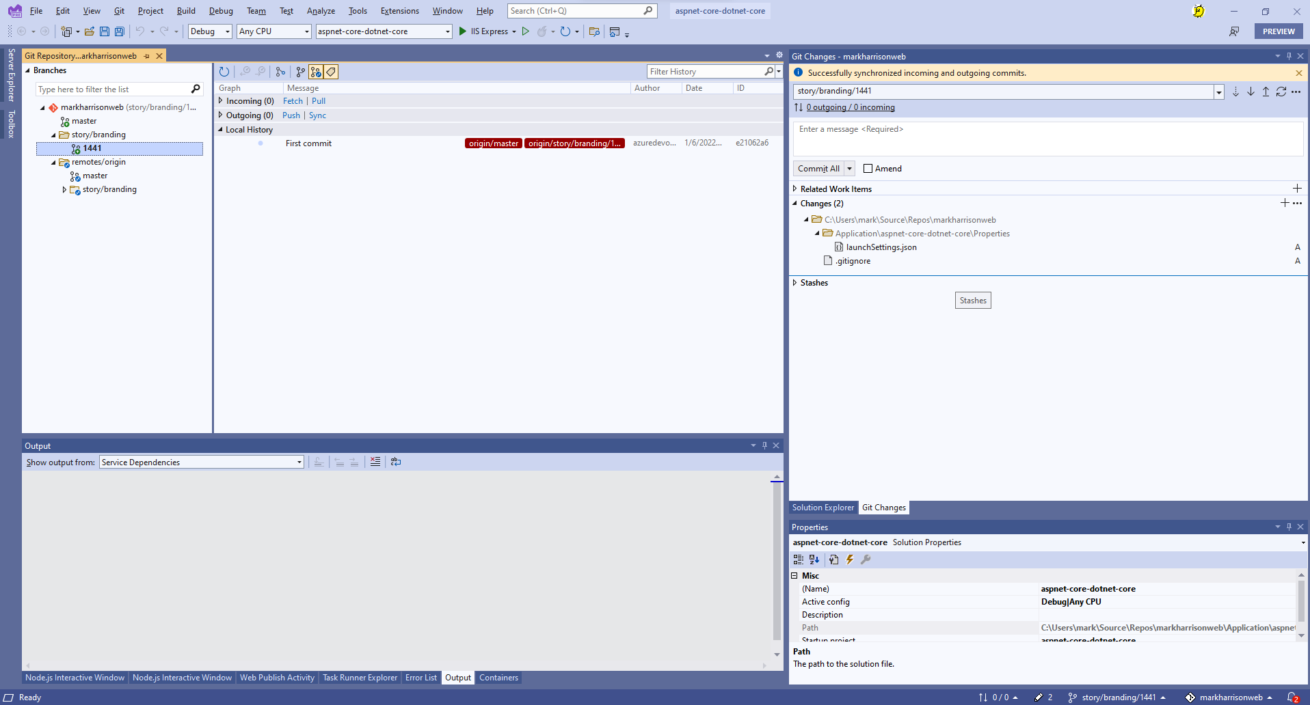The image size is (1310, 705).
Task: Click the Sync icon in Git Changes
Action: (1281, 92)
